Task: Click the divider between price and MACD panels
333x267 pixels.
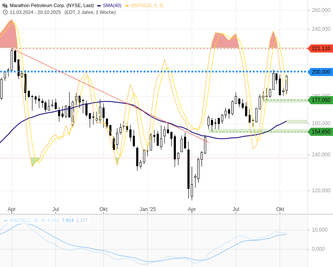Action: pyautogui.click(x=166, y=214)
